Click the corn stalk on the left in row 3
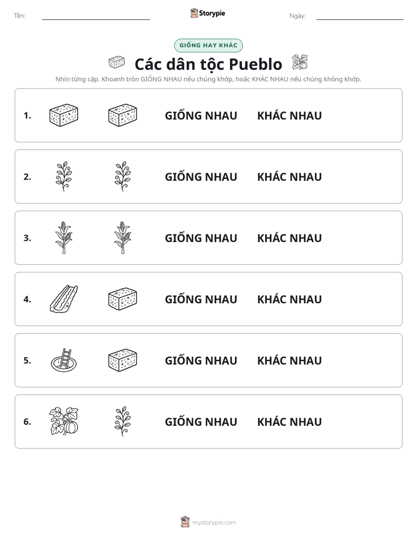This screenshot has width=417, height=539. click(64, 237)
